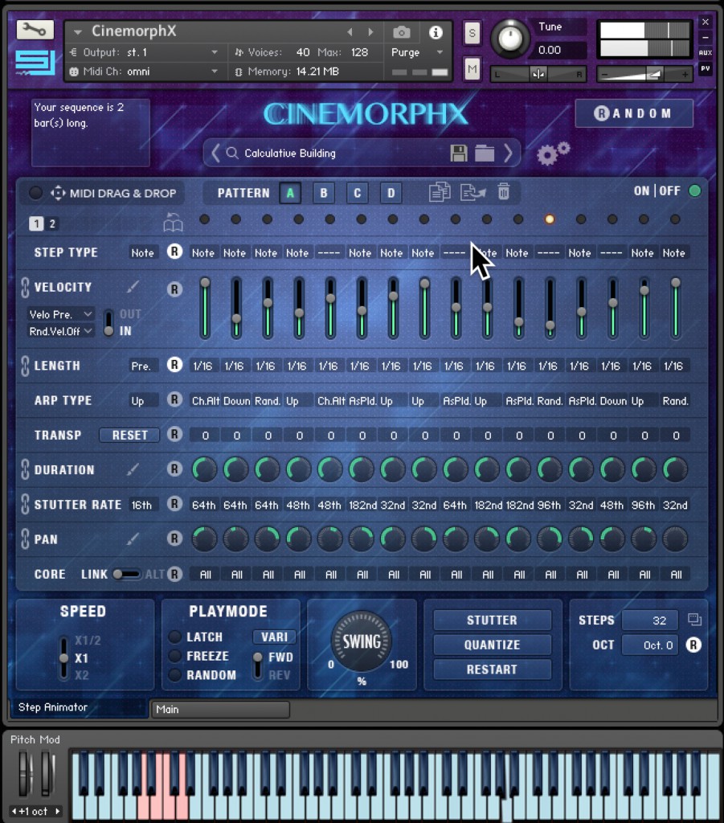This screenshot has height=823, width=724.
Task: Click the QUANTIZE button
Action: click(492, 645)
